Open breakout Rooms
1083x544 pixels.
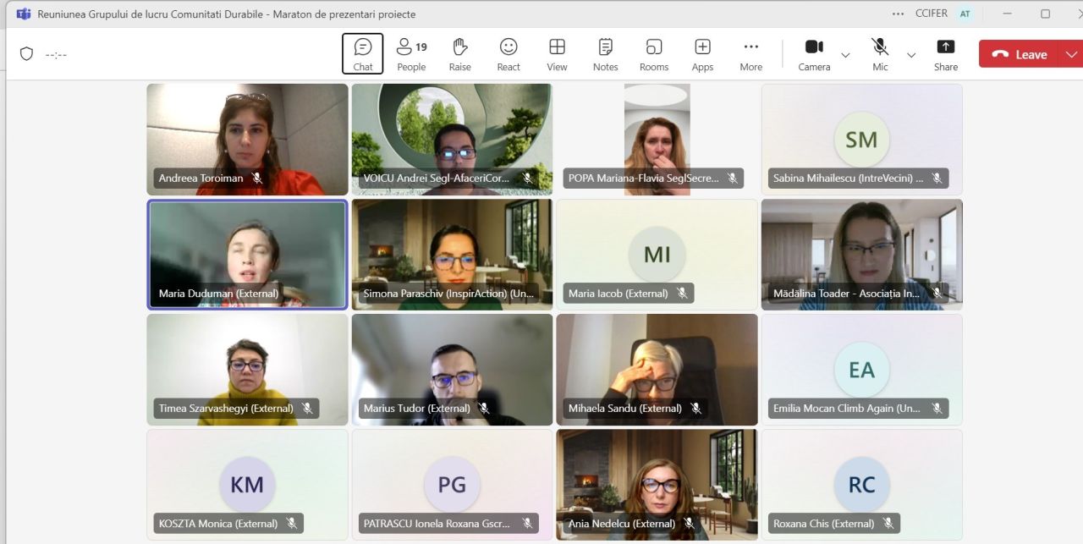coord(654,54)
